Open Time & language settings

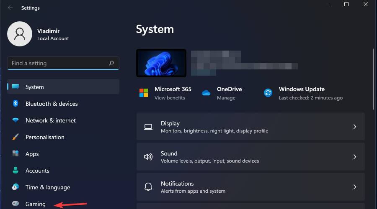click(63, 187)
